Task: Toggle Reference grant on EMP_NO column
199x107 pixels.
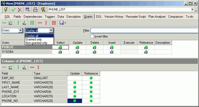Action: [91, 78]
